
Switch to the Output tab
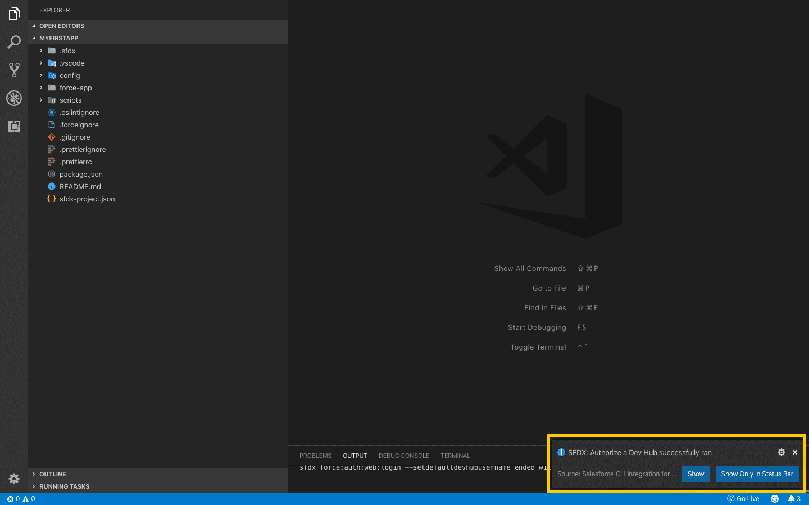(x=355, y=456)
